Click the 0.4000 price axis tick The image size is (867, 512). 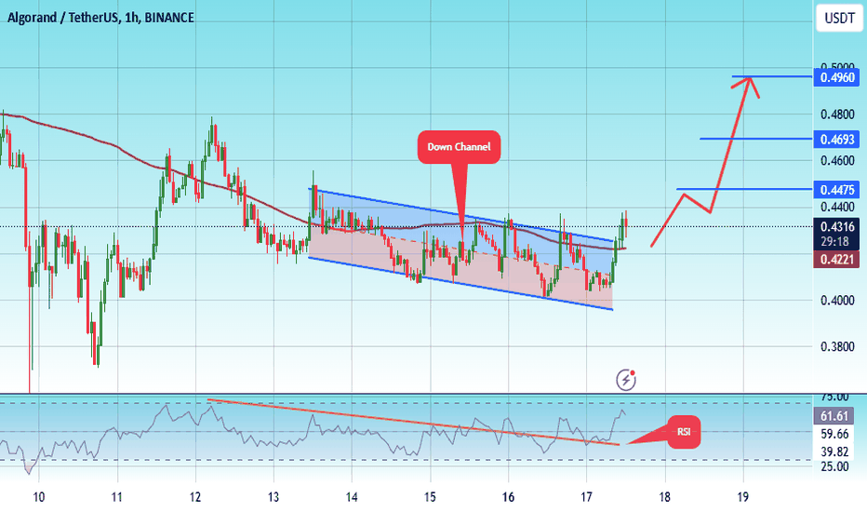837,301
